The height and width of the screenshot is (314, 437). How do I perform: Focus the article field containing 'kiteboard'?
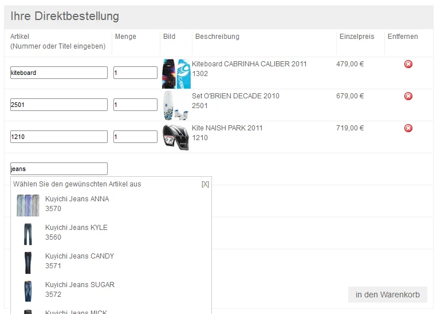tap(58, 73)
